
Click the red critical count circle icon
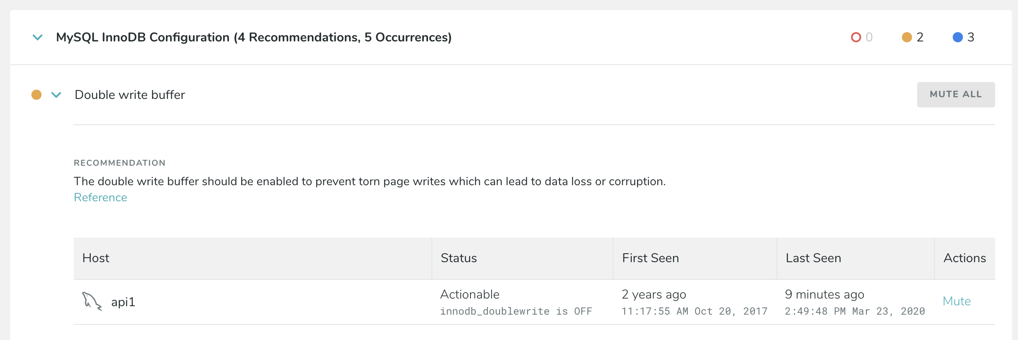pos(856,37)
